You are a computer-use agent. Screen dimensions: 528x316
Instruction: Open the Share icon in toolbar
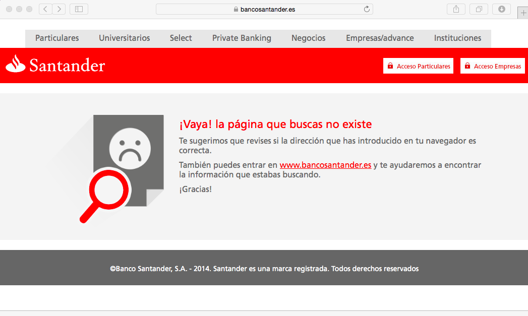(x=456, y=9)
